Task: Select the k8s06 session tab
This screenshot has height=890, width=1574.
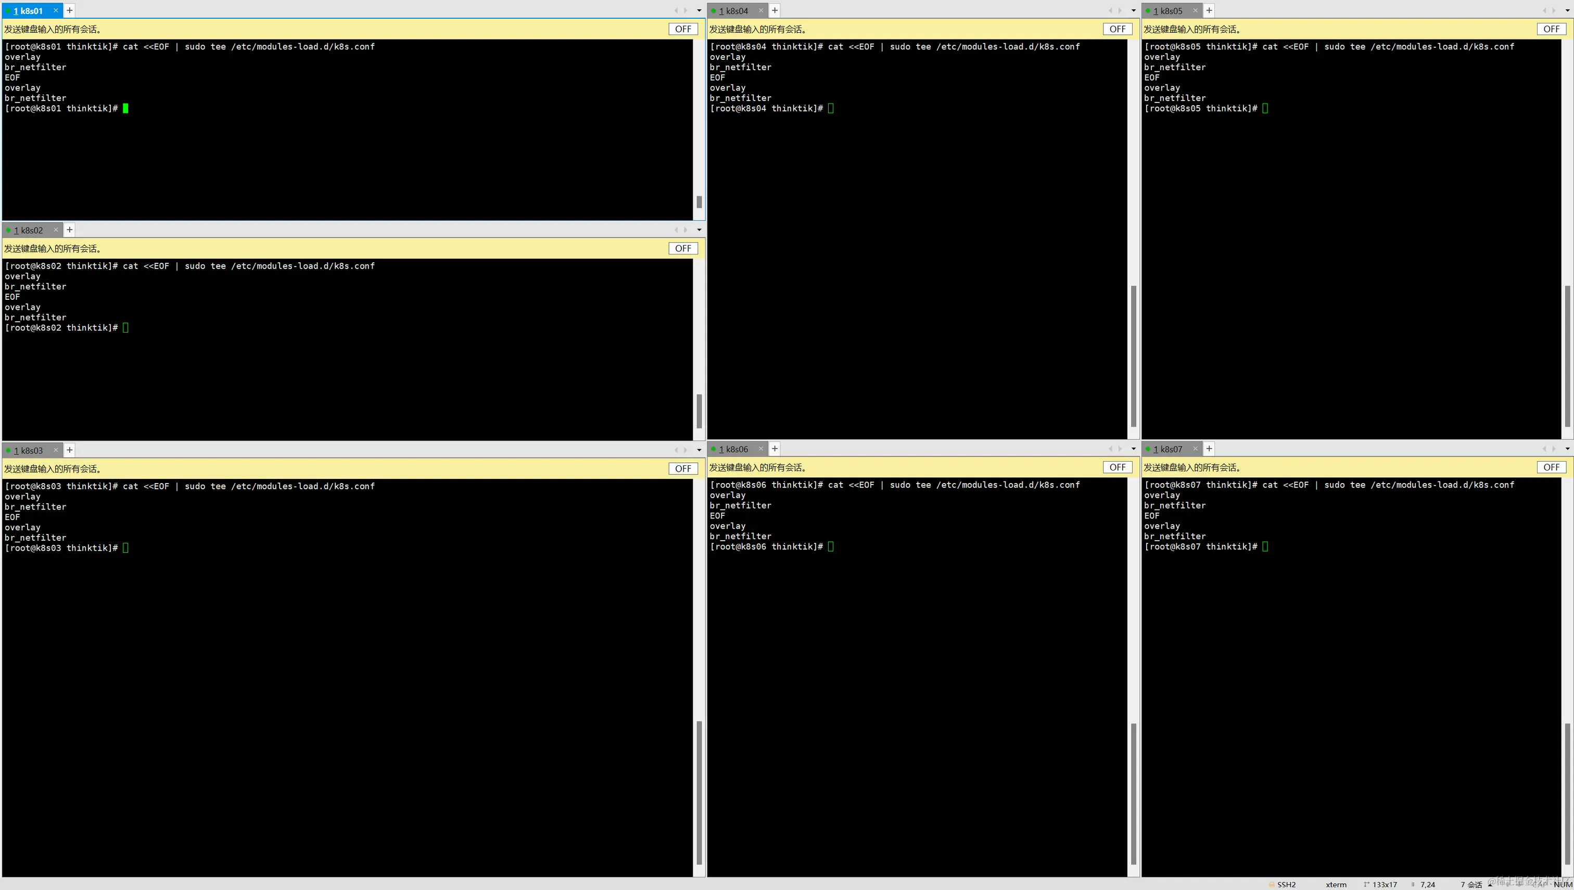Action: click(x=733, y=449)
